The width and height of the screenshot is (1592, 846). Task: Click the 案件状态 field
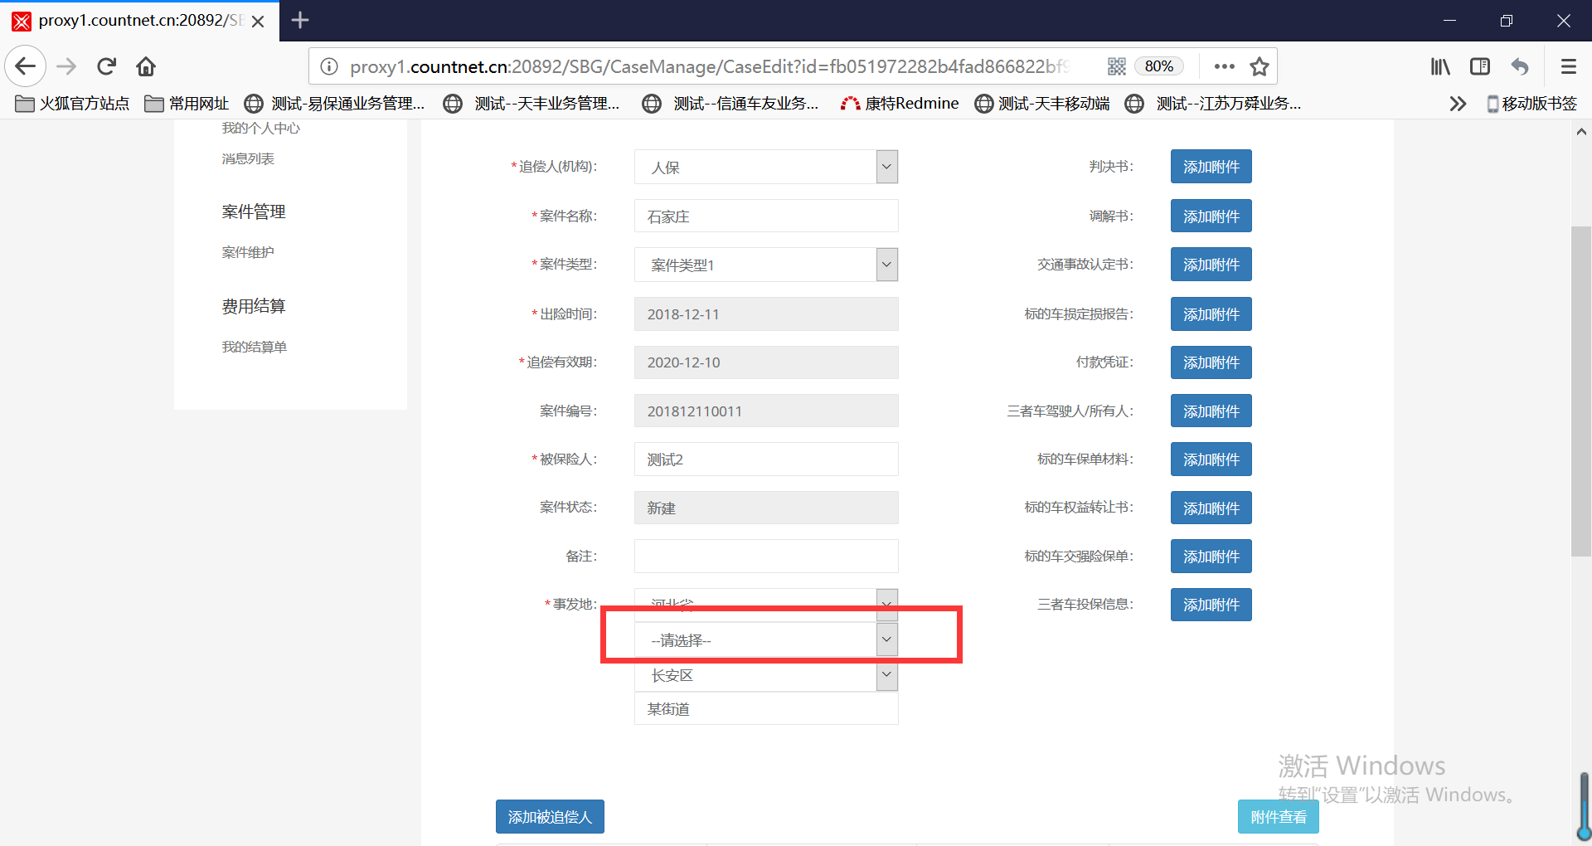[x=766, y=508]
